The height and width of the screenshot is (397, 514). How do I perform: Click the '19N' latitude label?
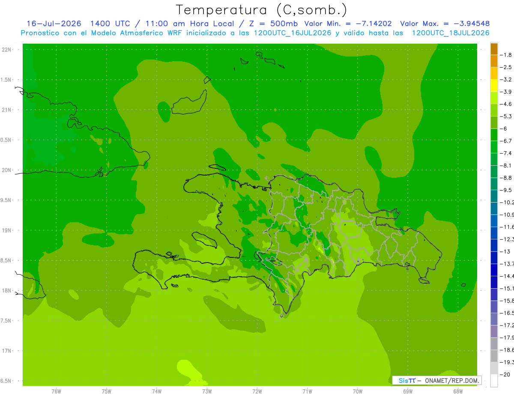pos(7,230)
